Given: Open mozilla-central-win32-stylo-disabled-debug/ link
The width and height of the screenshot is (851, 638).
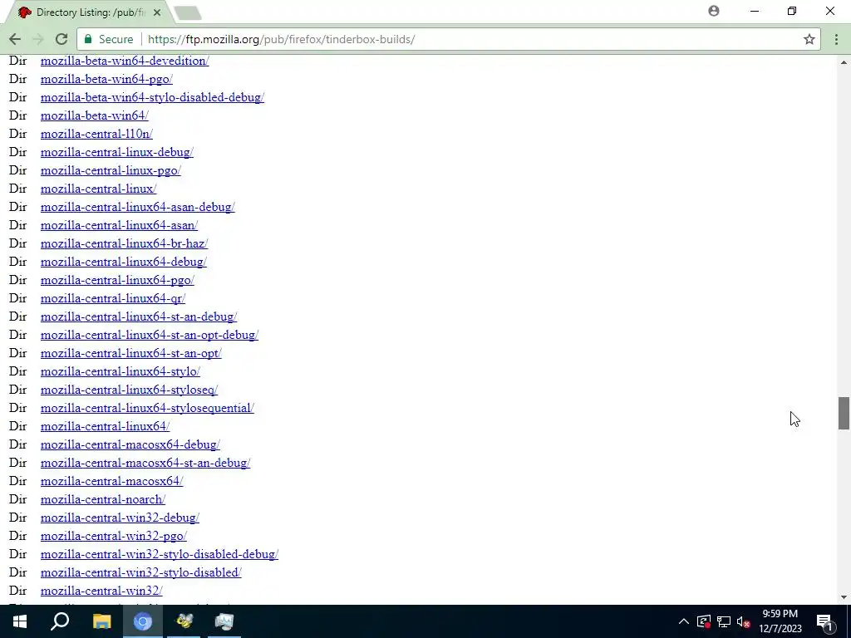Looking at the screenshot, I should (160, 554).
